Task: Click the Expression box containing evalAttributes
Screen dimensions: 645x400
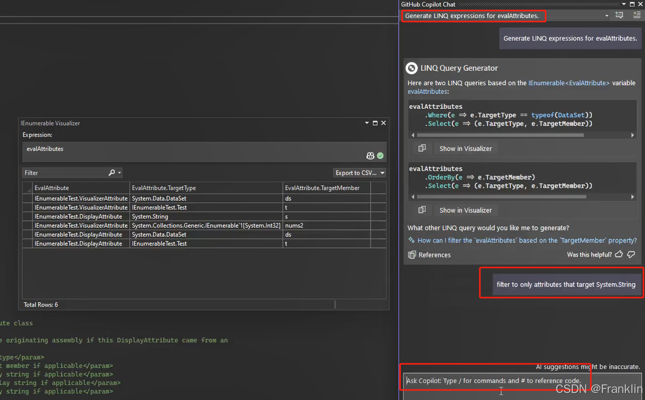Action: [205, 152]
